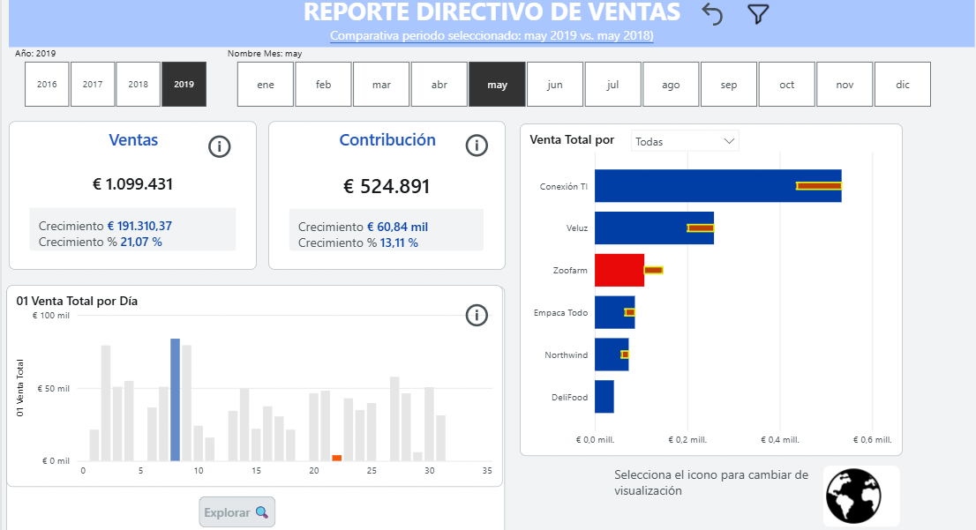The width and height of the screenshot is (976, 530).
Task: Select year 2016 slicer
Action: (47, 84)
